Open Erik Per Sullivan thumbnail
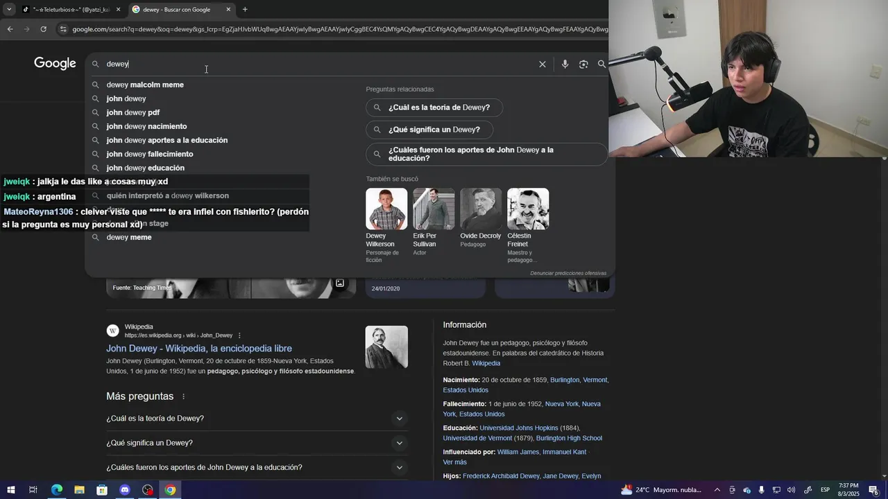This screenshot has height=499, width=888. pos(434,209)
